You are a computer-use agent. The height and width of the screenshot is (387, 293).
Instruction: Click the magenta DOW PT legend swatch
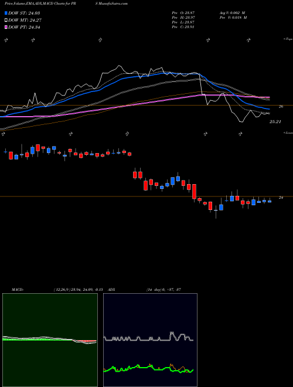[6, 27]
